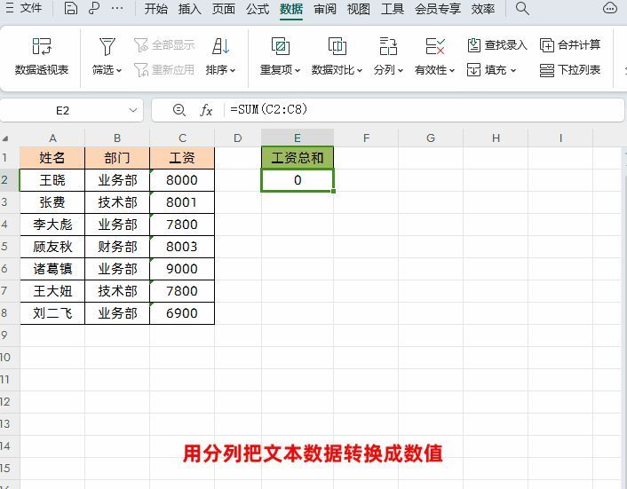627x489 pixels.
Task: Select cell E2 showing 0
Action: [x=298, y=180]
